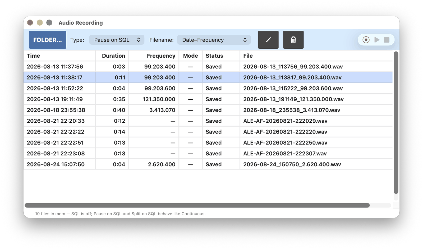Image resolution: width=423 pixels, height=249 pixels.
Task: Sort by the Duration column header
Action: point(112,56)
